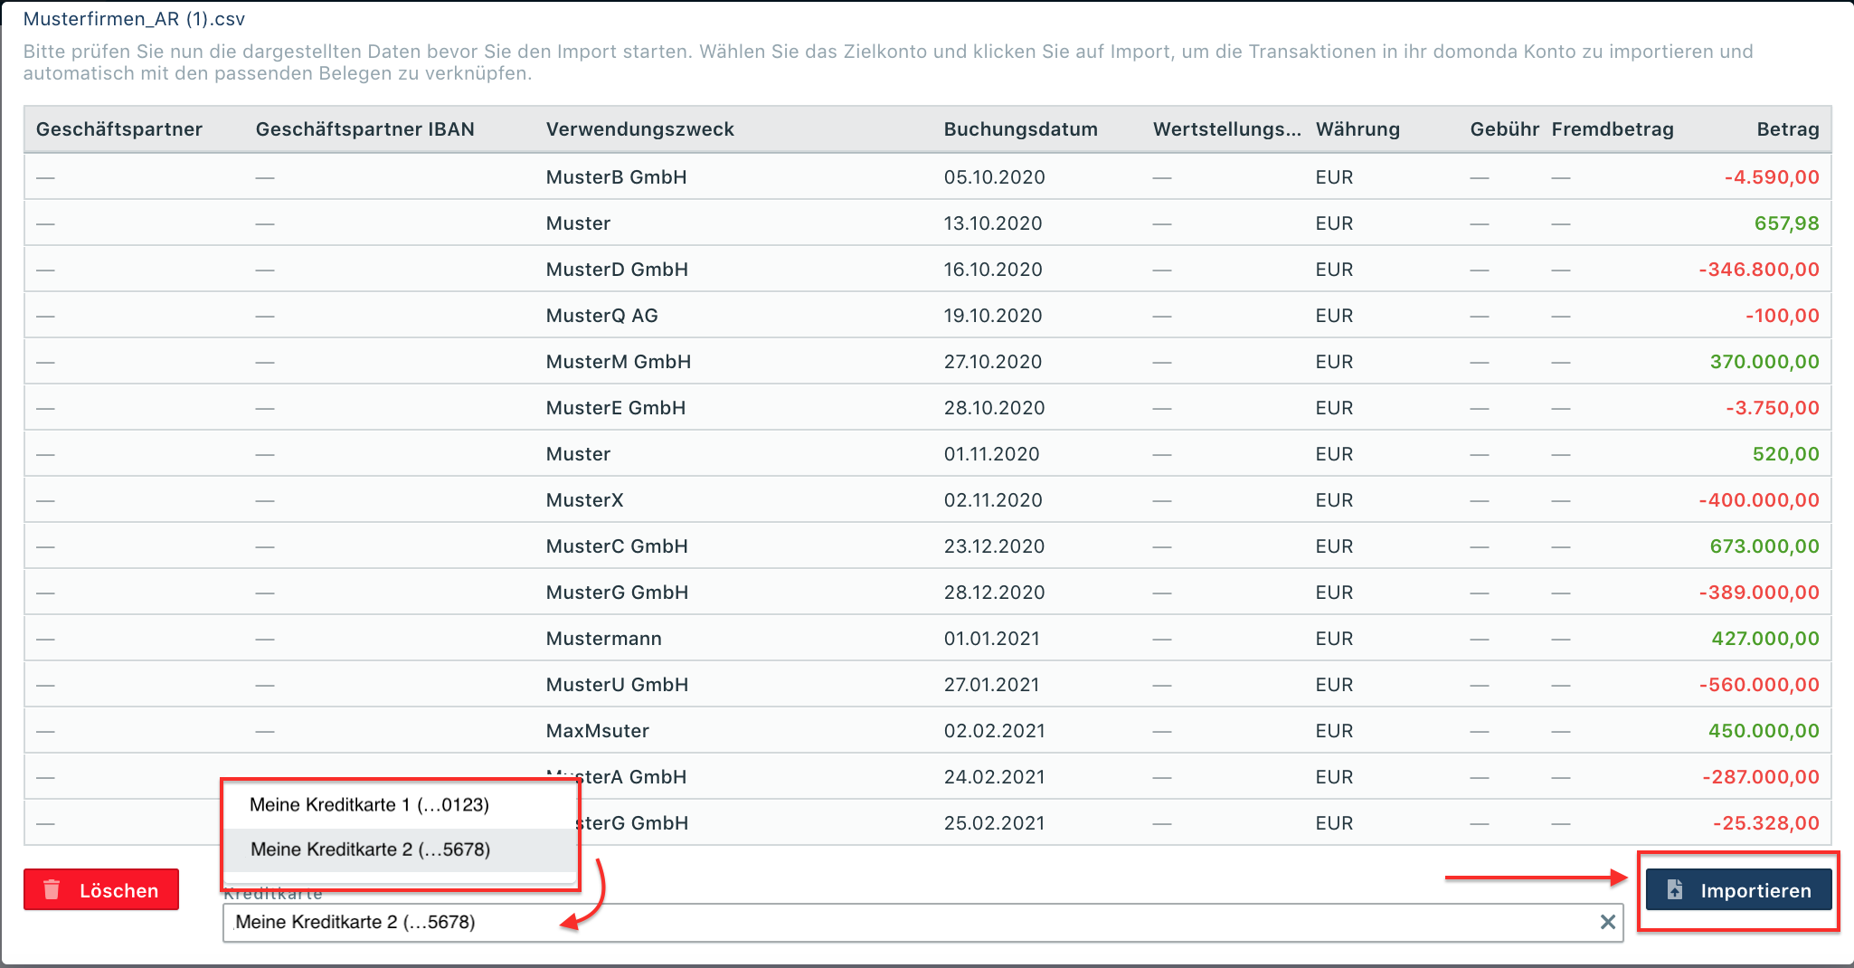Select the MusterB GmbH transaction row
Screen dimensions: 1854x968
pyautogui.click(x=616, y=177)
